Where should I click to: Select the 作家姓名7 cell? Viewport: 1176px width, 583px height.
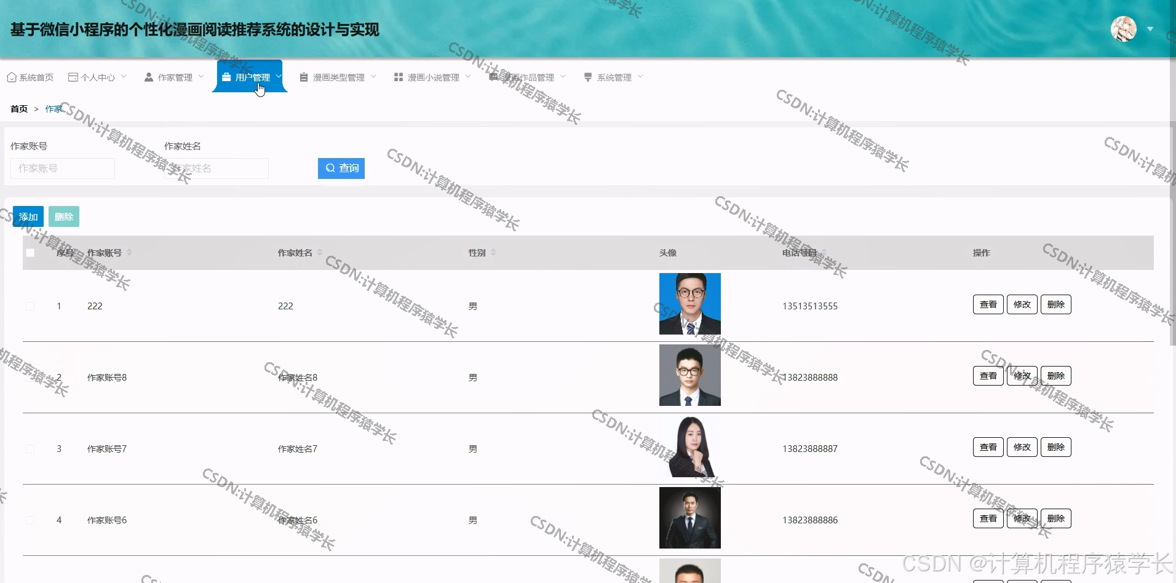pyautogui.click(x=298, y=449)
